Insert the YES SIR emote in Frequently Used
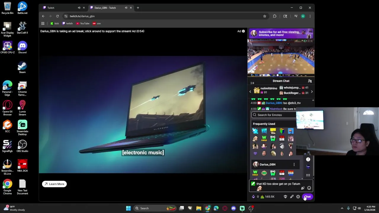The height and width of the screenshot is (213, 379). 282,138
